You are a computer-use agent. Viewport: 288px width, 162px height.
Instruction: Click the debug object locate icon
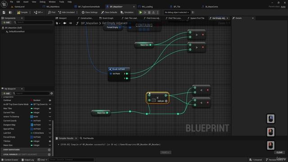tap(193, 12)
